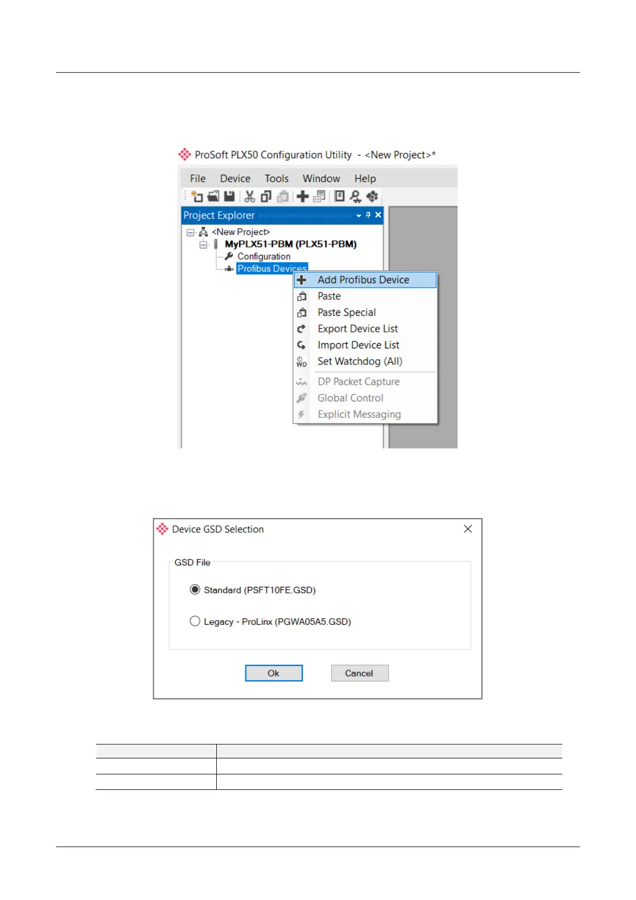Click the arrow icon beside Import Device List
Image resolution: width=636 pixels, height=900 pixels.
302,345
